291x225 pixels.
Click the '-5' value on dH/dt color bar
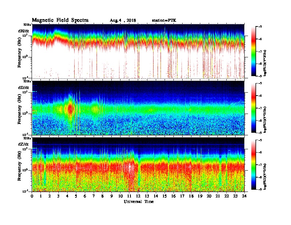coord(260,27)
